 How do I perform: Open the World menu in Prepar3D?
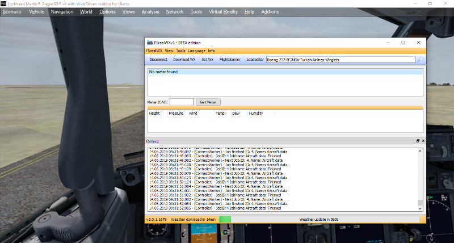86,12
